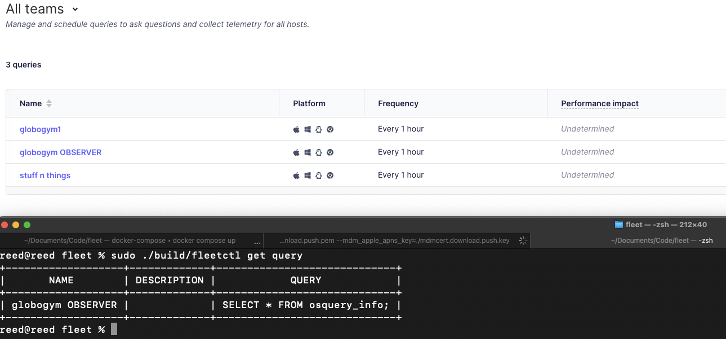Click the terminal window title fleet — -zsh
Viewport: 726px width, 339px height.
tap(666, 225)
